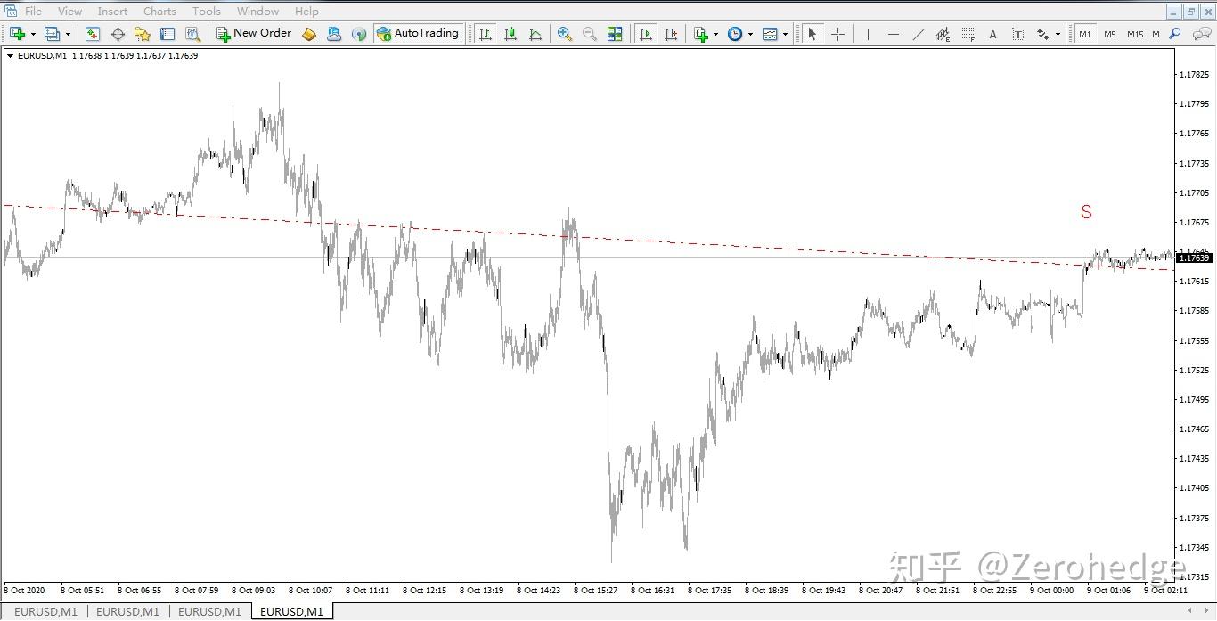Show the Data Window crosshair icon
The height and width of the screenshot is (621, 1217).
point(118,34)
